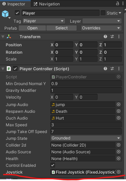Click the Transform axes icon
The height and width of the screenshot is (181, 126).
[9, 36]
